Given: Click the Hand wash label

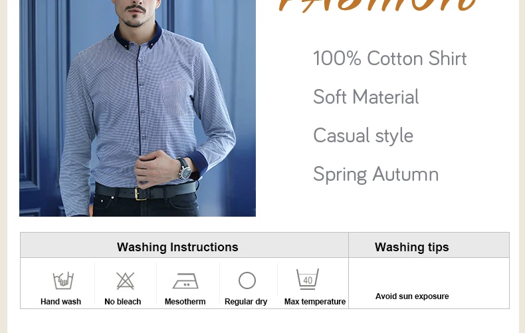Looking at the screenshot, I should (x=60, y=302).
